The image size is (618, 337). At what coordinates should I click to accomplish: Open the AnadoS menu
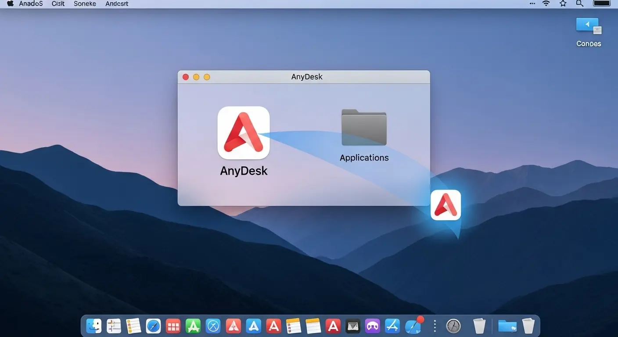(x=31, y=4)
